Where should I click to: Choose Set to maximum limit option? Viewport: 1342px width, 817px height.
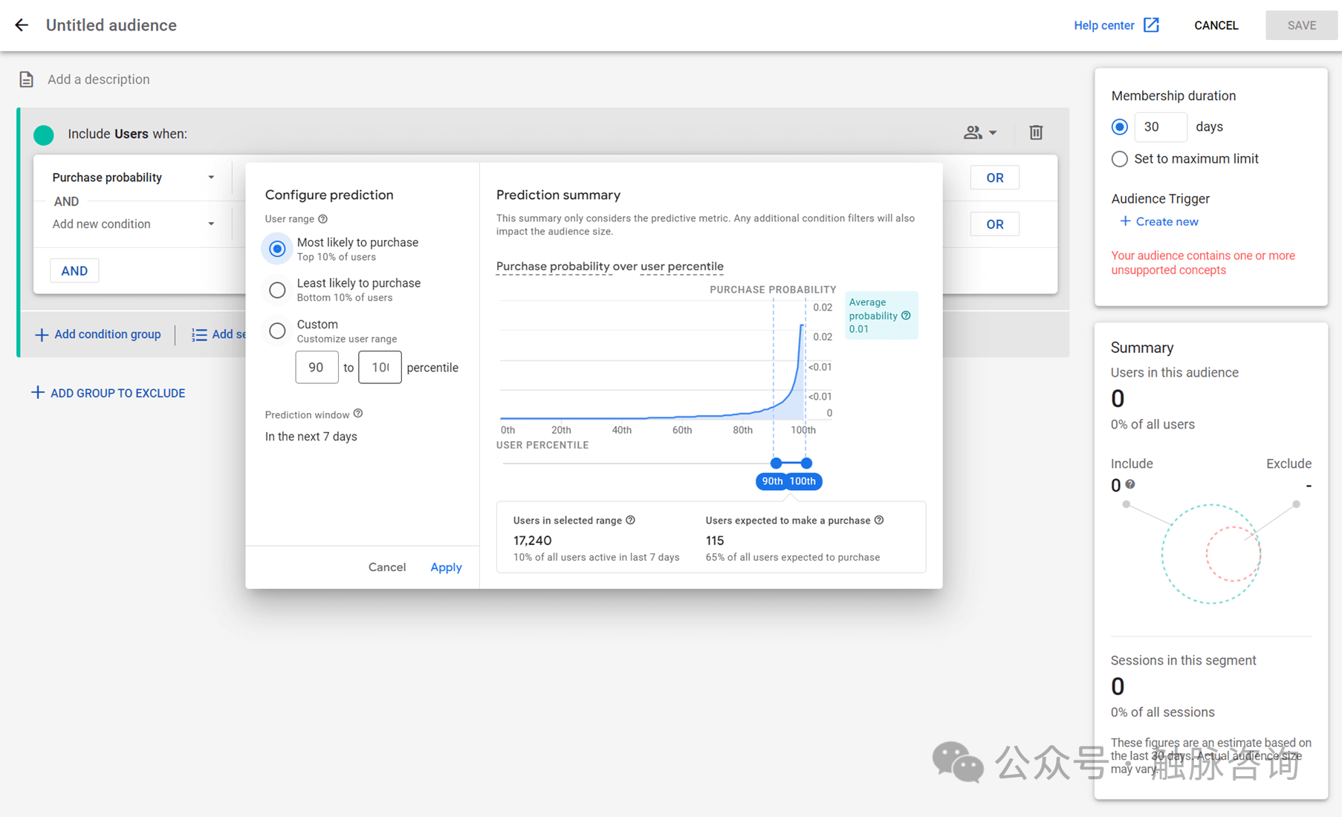tap(1119, 159)
